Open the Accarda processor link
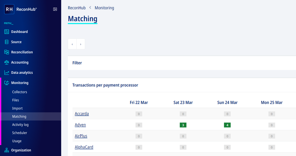 coord(82,114)
